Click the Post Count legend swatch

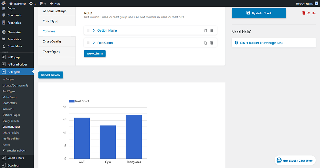72,101
